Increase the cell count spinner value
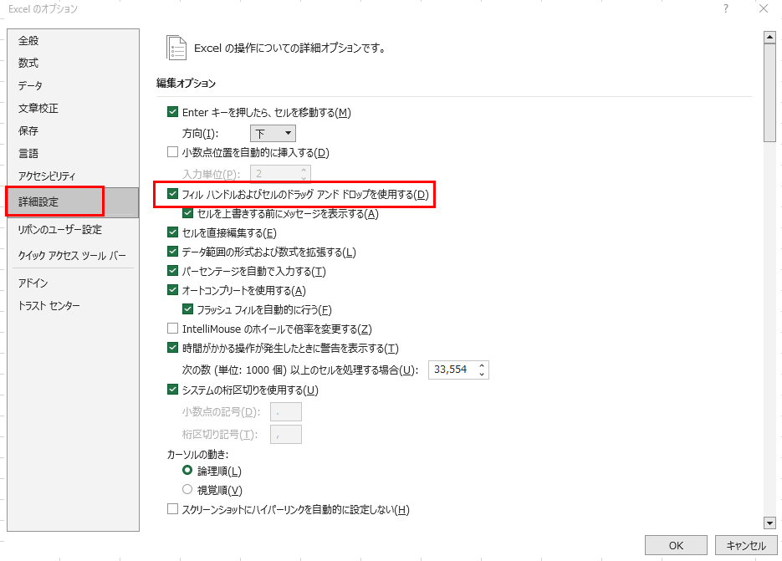This screenshot has height=561, width=782. [482, 365]
